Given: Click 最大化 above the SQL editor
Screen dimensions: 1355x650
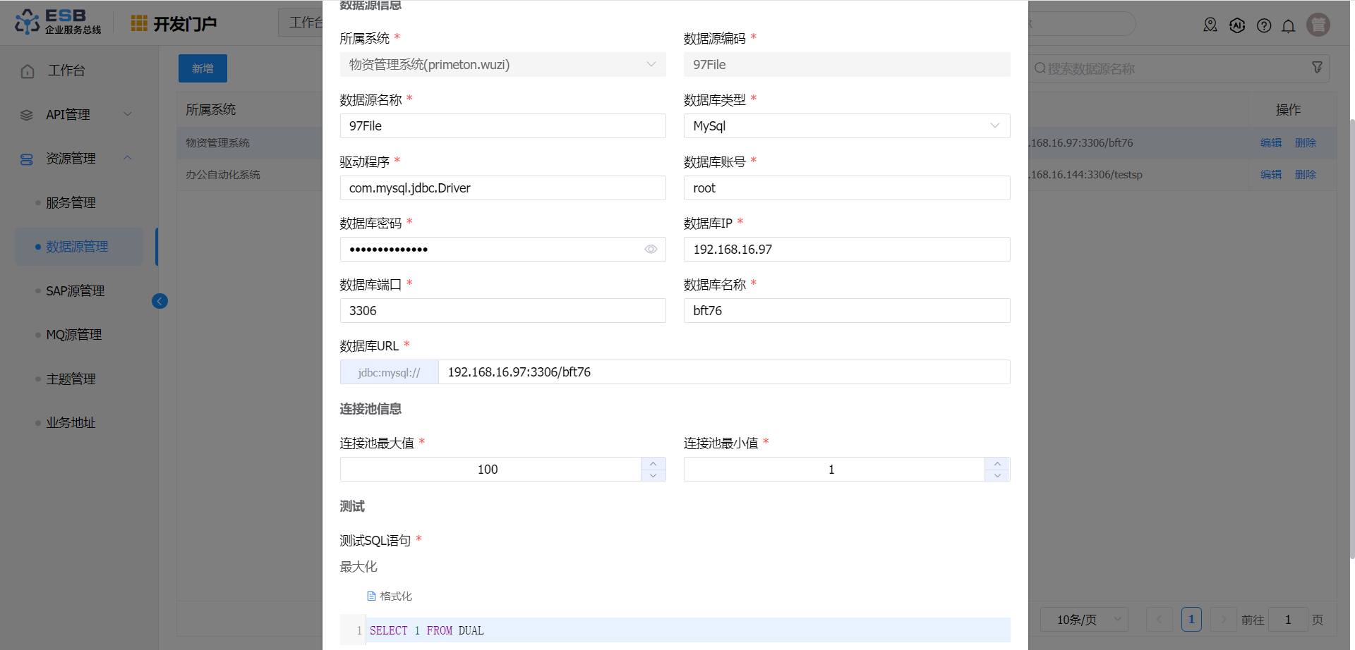Looking at the screenshot, I should [359, 567].
